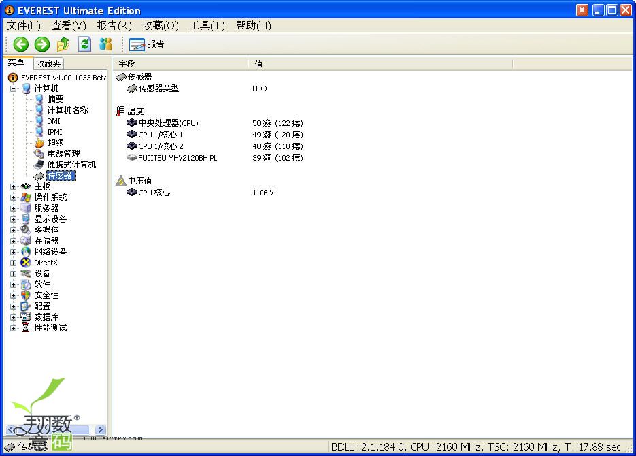Click the up-level arrow toolbar icon

click(63, 44)
